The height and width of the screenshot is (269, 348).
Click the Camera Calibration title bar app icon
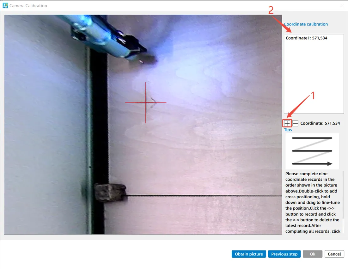pos(5,5)
